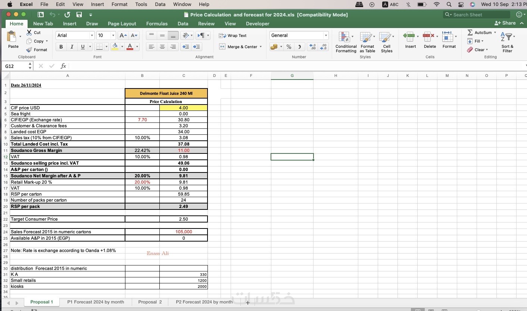Apply the red font color
The width and height of the screenshot is (527, 311).
[130, 47]
